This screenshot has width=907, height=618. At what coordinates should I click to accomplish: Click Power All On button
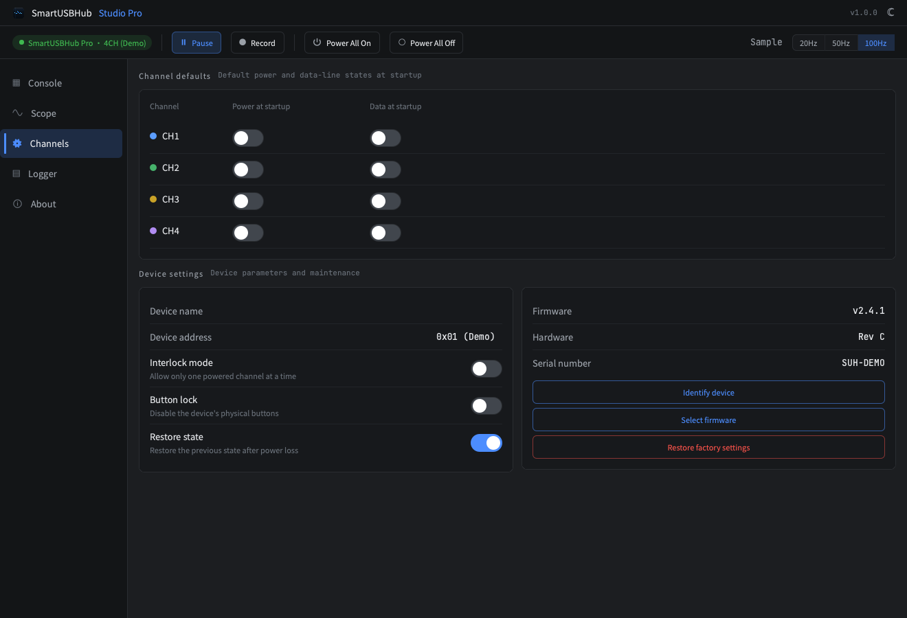tap(342, 43)
